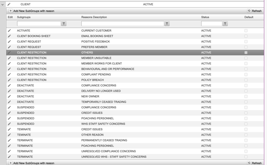Image resolution: width=267 pixels, height=165 pixels.
Task: Select ACTIVE status of CLIENT group
Action: click(x=148, y=4)
